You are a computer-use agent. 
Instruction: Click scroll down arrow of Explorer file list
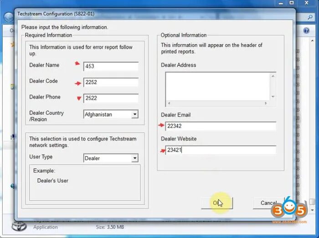[312, 210]
